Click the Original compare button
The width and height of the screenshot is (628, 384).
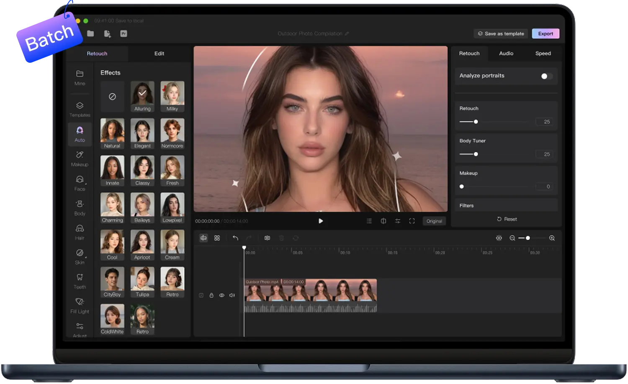pyautogui.click(x=434, y=221)
